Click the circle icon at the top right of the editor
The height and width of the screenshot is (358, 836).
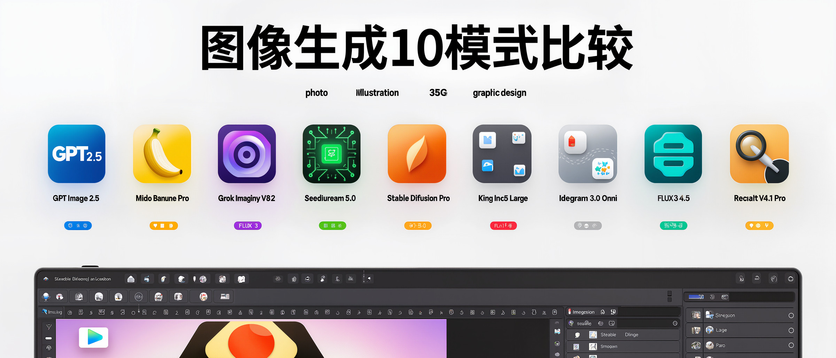coord(791,279)
